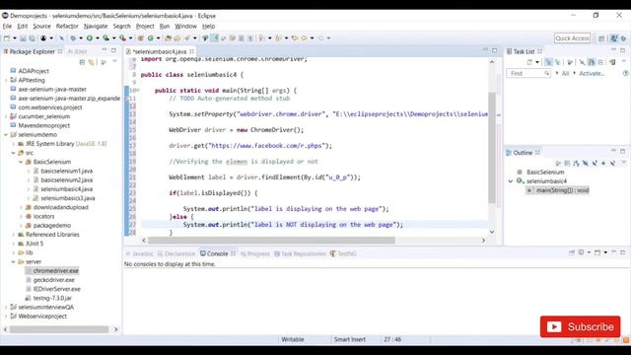Switch to the Task Repositories tab

pyautogui.click(x=300, y=253)
